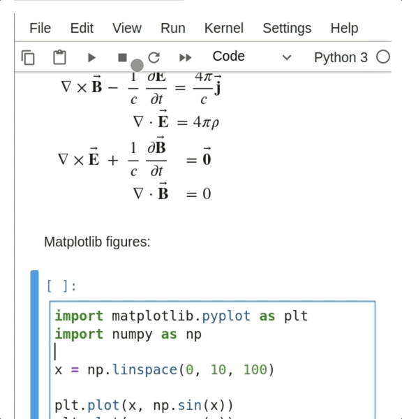Open the Code cell type dropdown
Viewport: 402px width, 419px height.
click(252, 57)
